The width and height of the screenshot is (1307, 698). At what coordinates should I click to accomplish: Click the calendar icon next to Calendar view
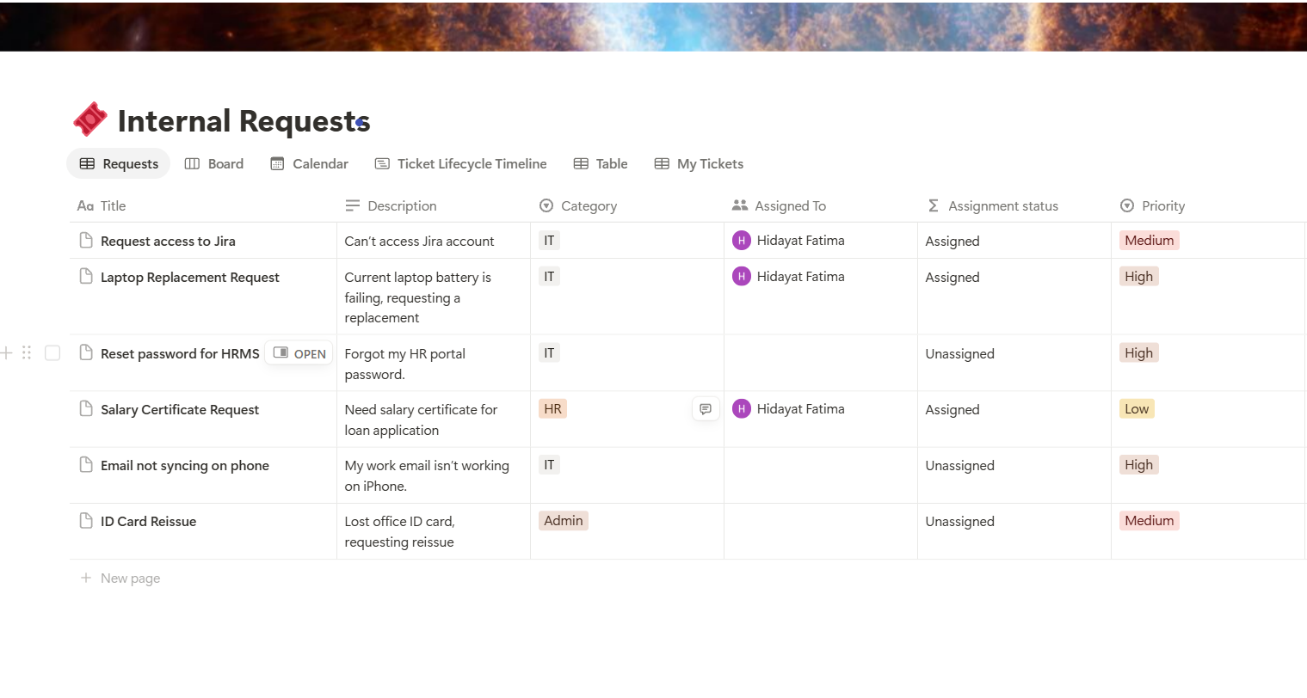coord(277,163)
